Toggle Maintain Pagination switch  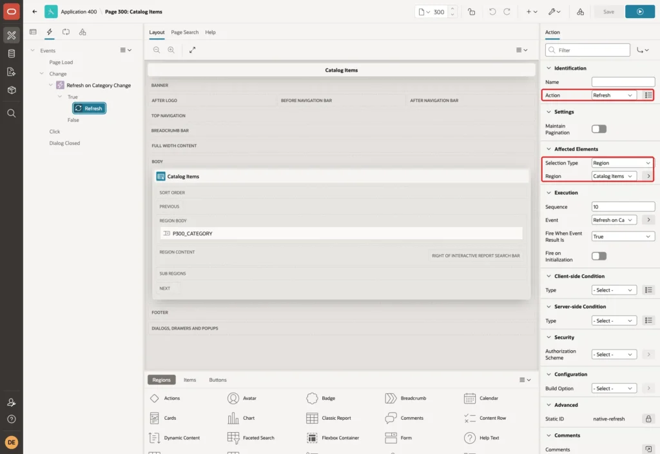tap(599, 129)
